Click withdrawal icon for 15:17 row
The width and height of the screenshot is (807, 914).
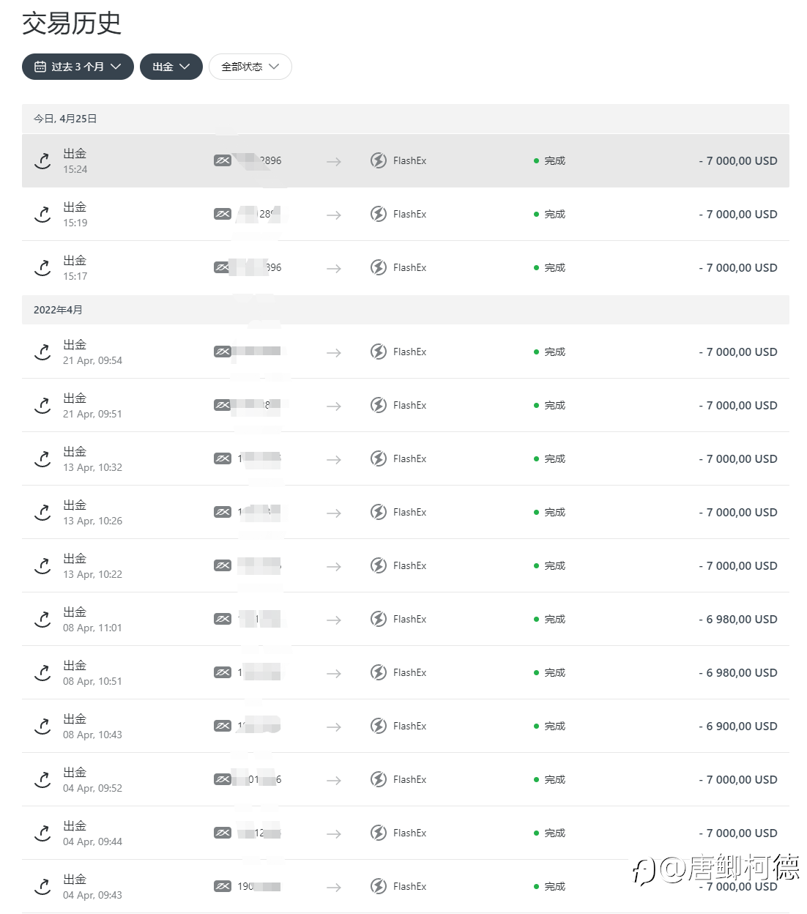(42, 267)
